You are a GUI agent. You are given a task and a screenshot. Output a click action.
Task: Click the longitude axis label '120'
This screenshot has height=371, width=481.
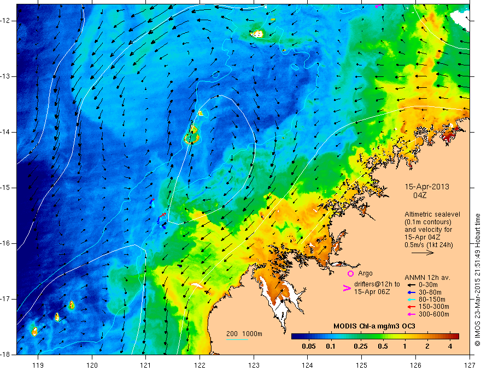click(92, 365)
